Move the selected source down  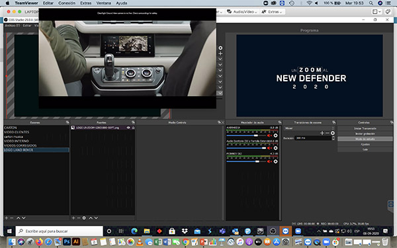click(x=96, y=218)
